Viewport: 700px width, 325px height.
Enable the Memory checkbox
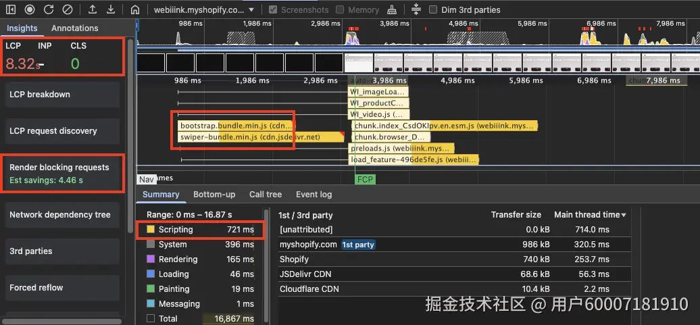click(340, 9)
